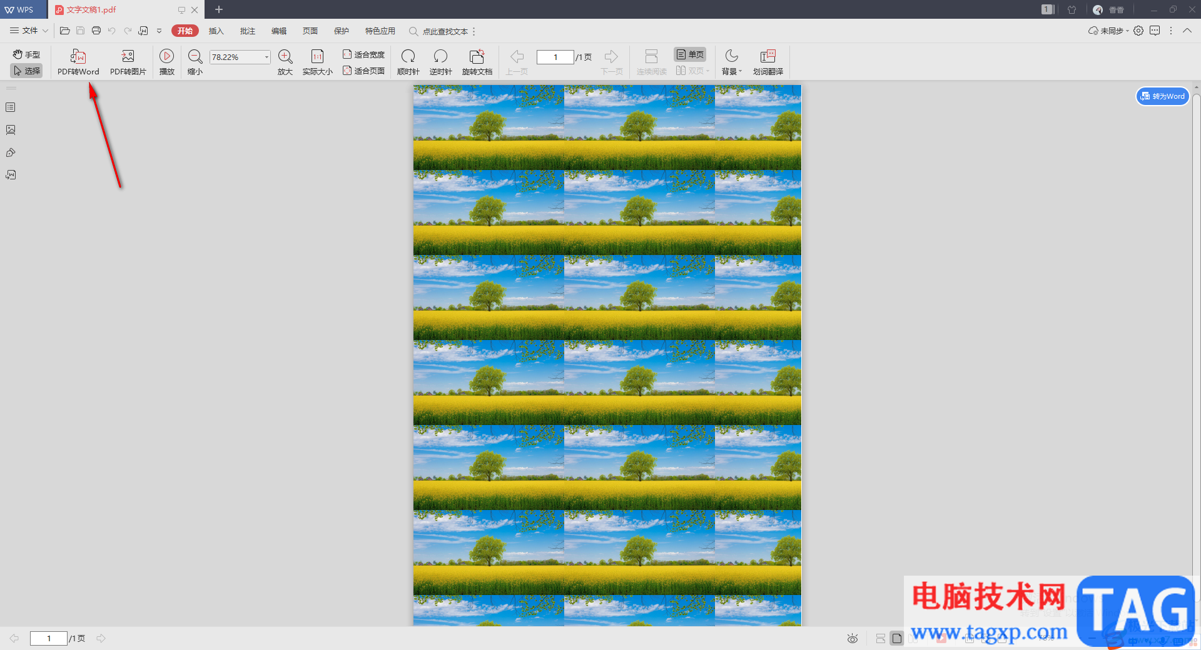Zoom in using 放大 magnifier
This screenshot has height=650, width=1201.
(x=285, y=62)
